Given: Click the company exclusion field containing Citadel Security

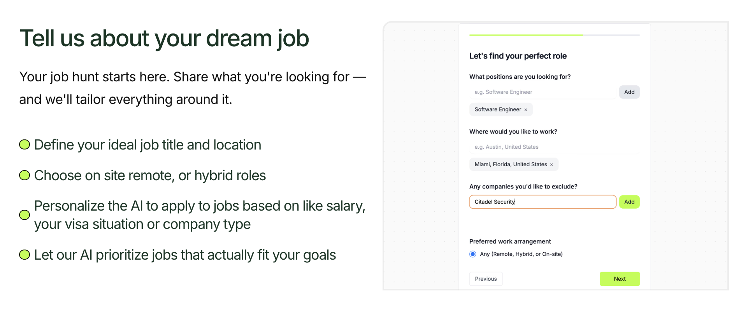Looking at the screenshot, I should [543, 202].
